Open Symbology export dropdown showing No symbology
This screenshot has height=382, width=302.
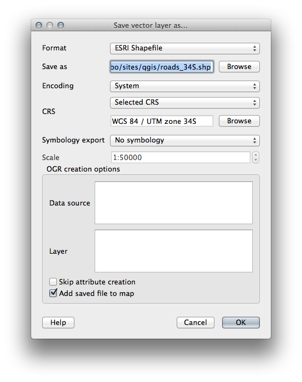[x=185, y=140]
